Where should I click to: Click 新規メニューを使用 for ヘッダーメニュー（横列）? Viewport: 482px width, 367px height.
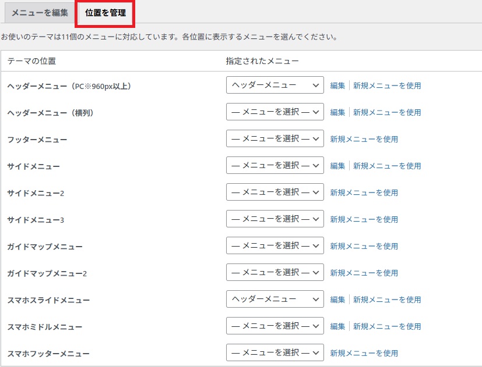pos(387,112)
